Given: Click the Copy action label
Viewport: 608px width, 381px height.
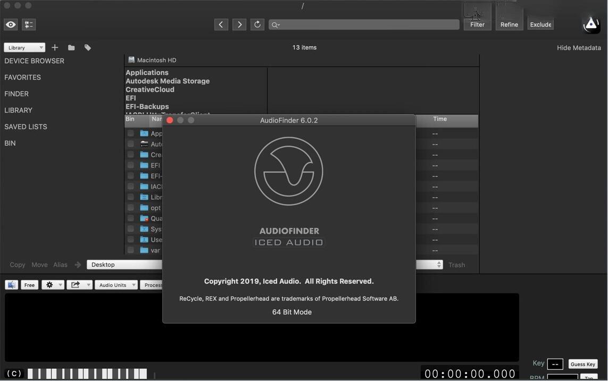Looking at the screenshot, I should 18,265.
